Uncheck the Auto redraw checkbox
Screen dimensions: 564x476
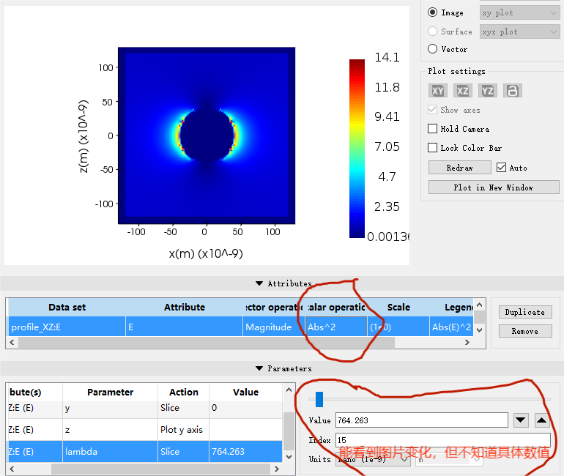pyautogui.click(x=502, y=168)
